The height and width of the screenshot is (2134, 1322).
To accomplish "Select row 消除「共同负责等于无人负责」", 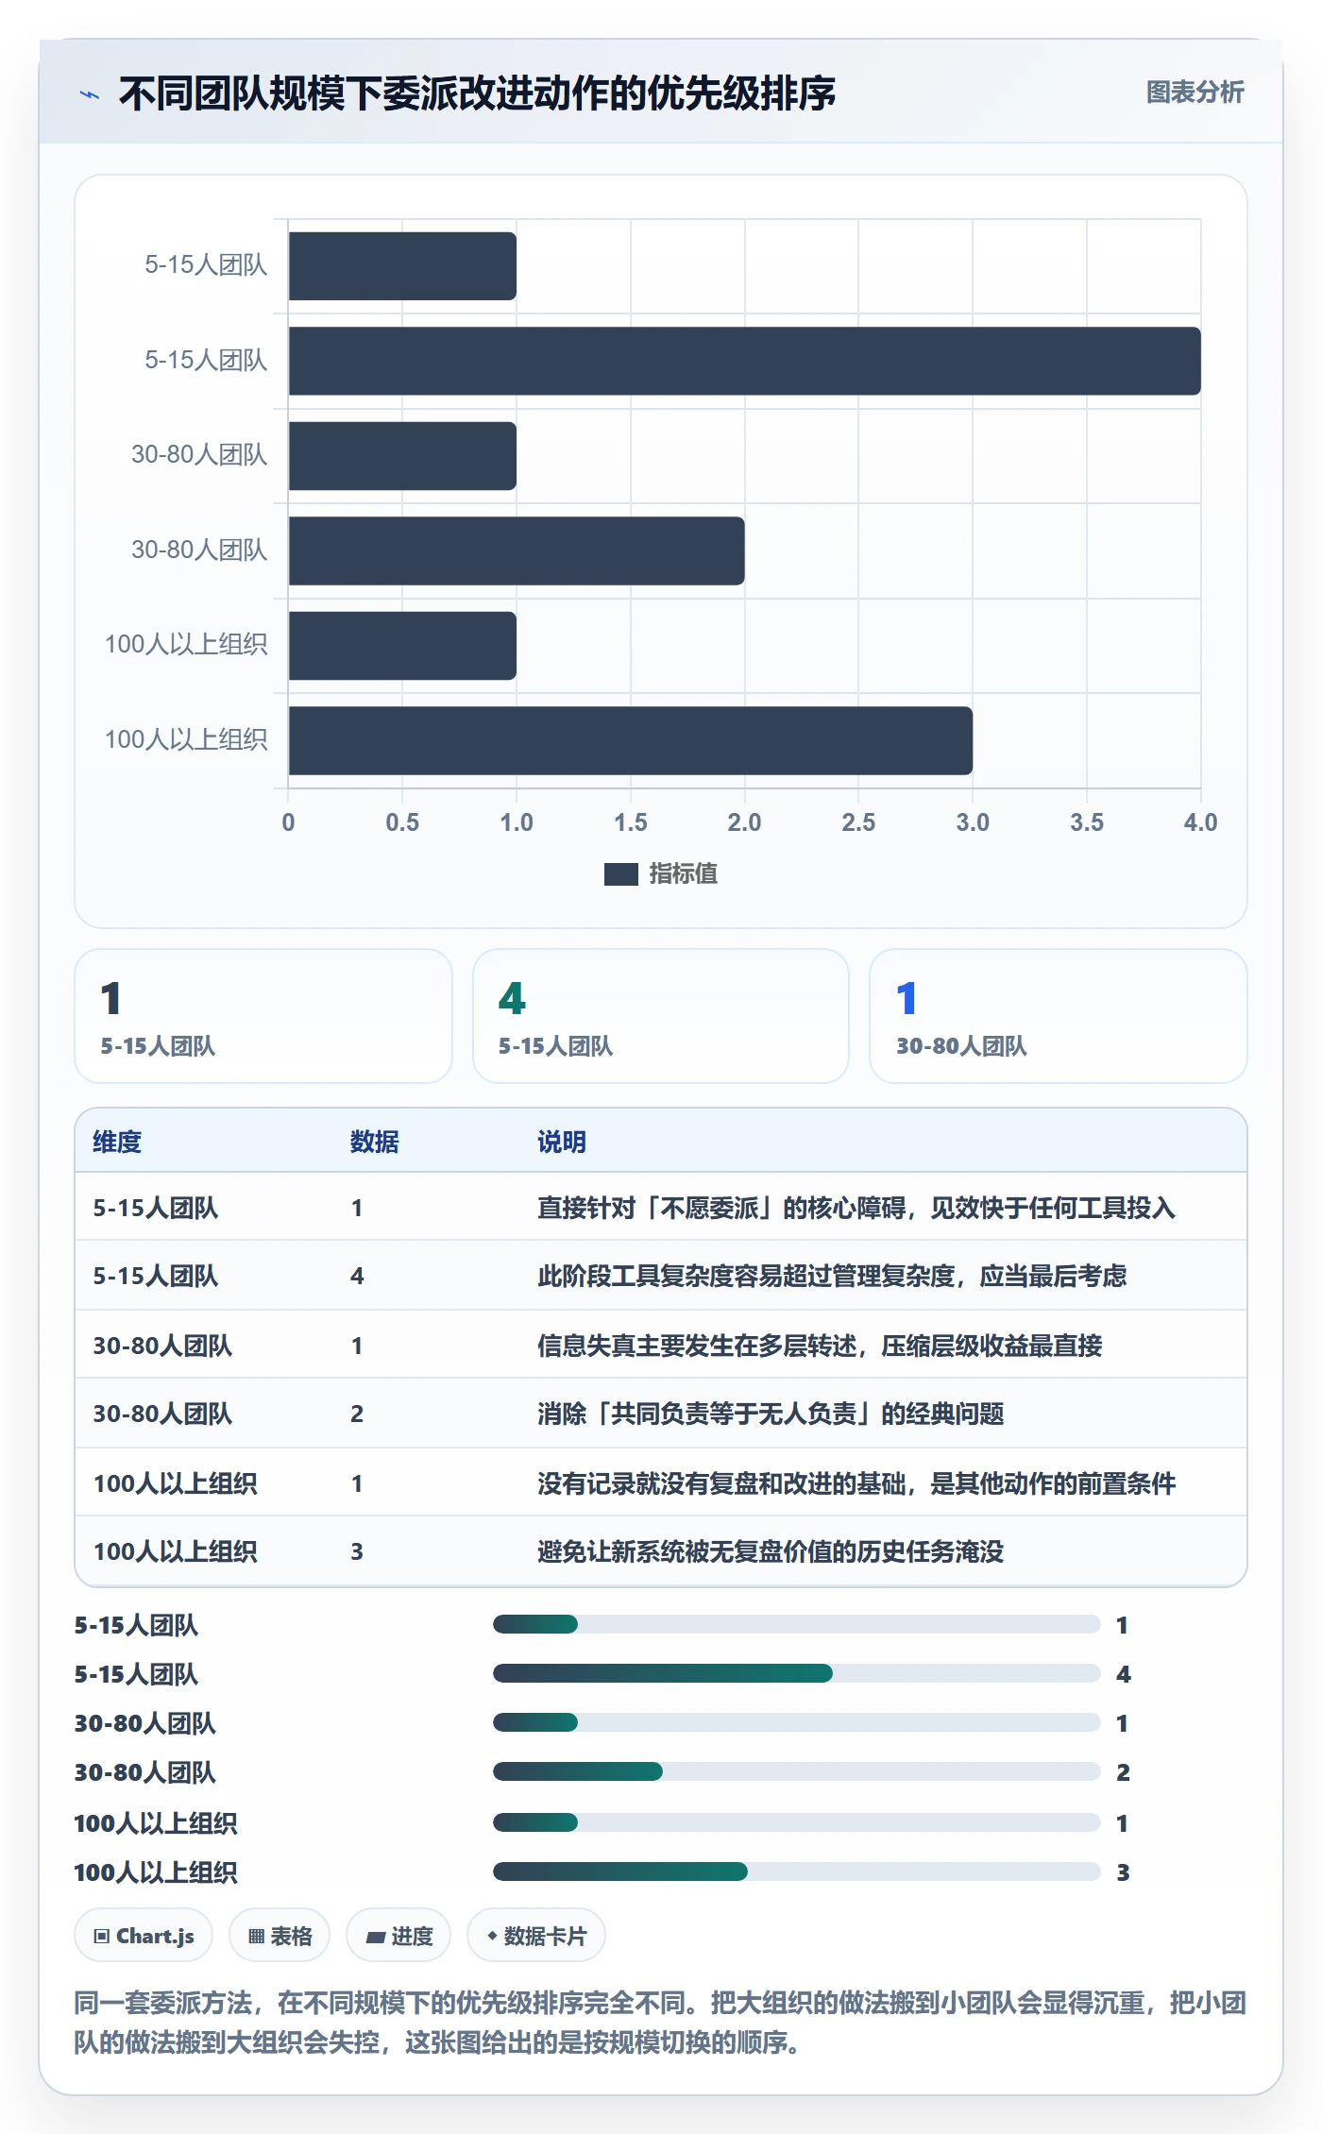I will coord(661,1414).
